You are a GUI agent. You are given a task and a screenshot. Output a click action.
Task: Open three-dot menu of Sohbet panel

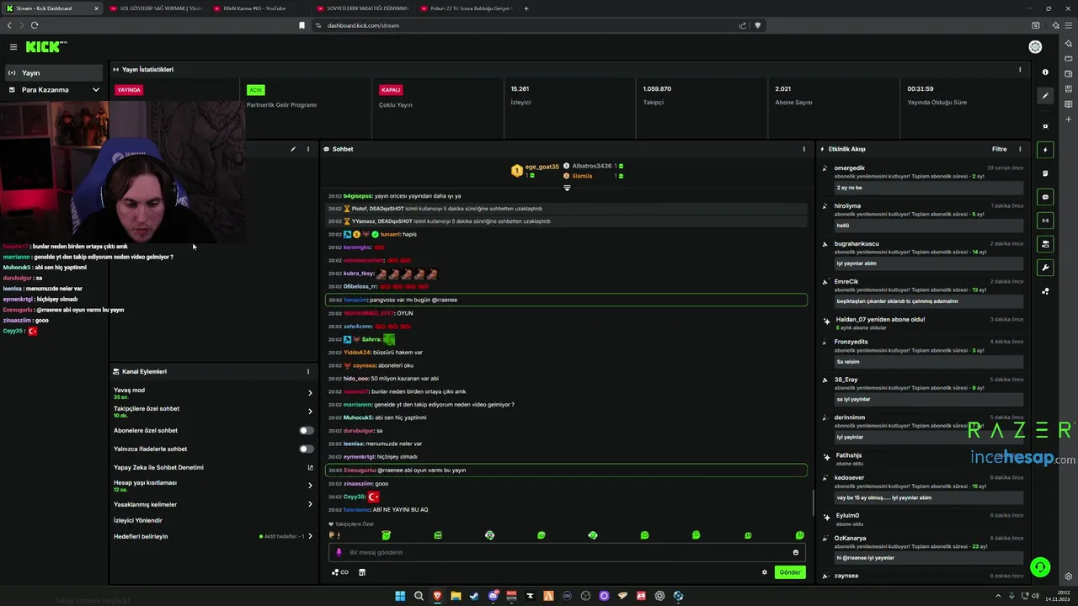804,149
